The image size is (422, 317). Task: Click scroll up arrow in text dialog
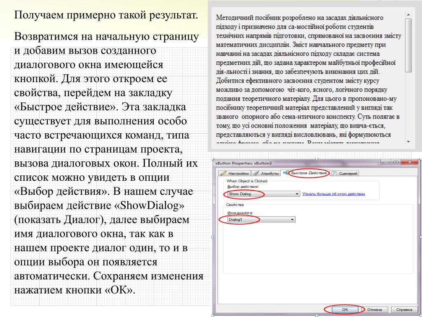(x=408, y=14)
